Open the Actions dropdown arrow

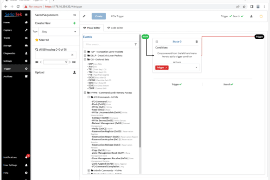(x=196, y=67)
